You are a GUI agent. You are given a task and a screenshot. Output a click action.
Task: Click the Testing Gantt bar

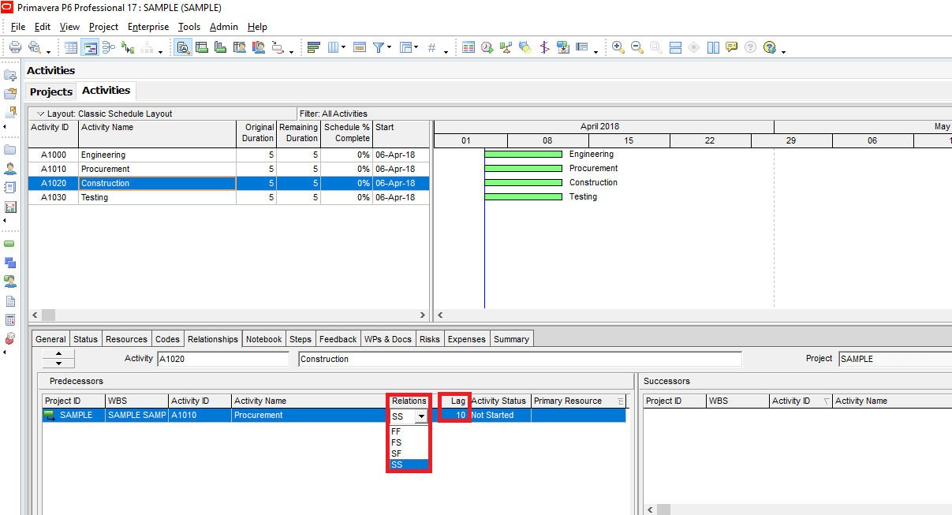pos(524,197)
